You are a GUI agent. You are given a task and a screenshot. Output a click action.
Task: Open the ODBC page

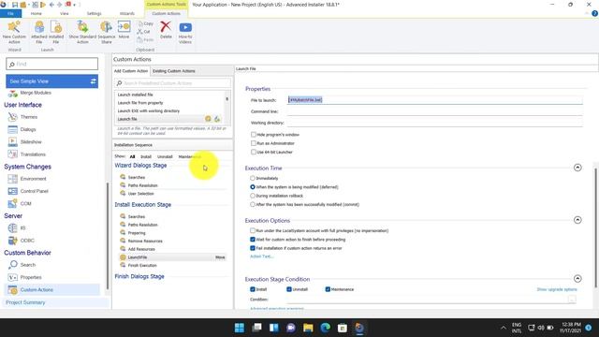(27, 241)
